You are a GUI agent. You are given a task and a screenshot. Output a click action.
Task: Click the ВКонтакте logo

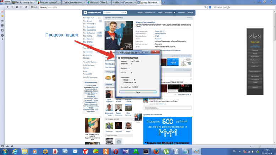point(92,12)
